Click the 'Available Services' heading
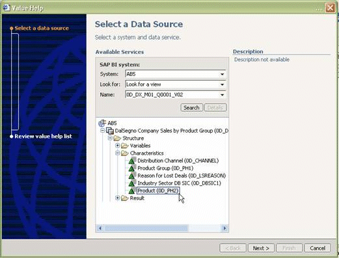The height and width of the screenshot is (258, 339). [120, 52]
